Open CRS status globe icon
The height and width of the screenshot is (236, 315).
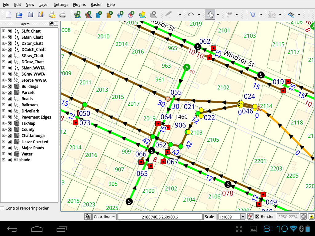pos(304,217)
